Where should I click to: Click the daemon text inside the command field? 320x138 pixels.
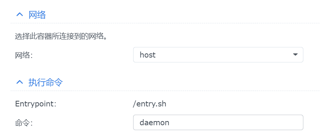[154, 122]
